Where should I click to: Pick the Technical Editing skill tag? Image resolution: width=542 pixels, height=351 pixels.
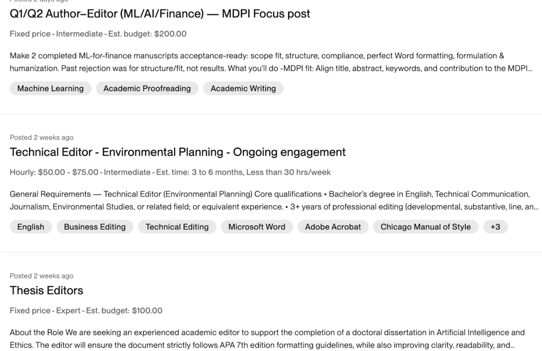(177, 227)
